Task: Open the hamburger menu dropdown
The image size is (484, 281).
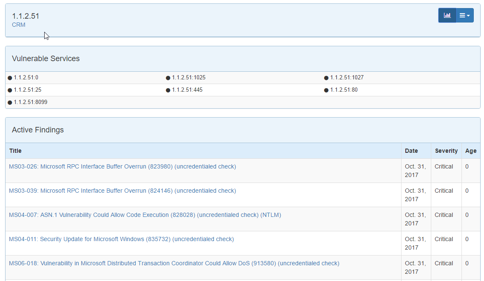Action: point(464,15)
